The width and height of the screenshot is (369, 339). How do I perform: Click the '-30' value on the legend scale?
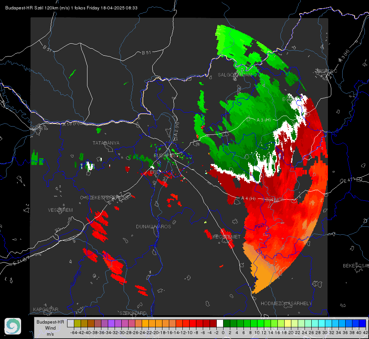tap(121, 333)
